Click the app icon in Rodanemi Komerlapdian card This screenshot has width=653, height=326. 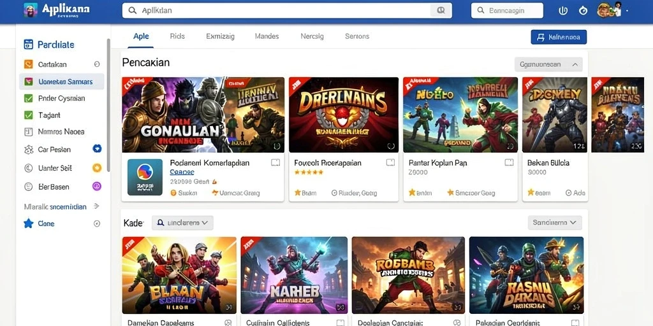[x=145, y=177]
